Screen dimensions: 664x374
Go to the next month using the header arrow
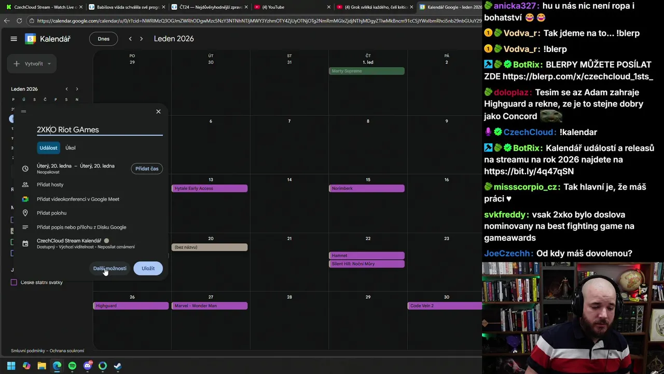(141, 39)
